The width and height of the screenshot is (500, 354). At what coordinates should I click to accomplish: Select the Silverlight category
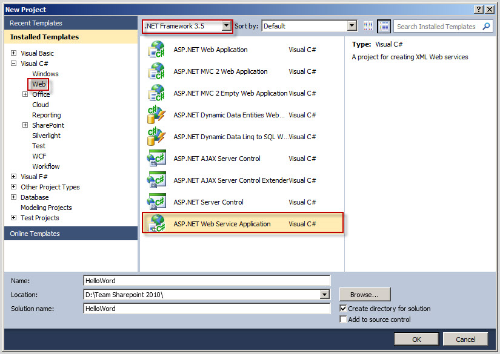pos(46,136)
